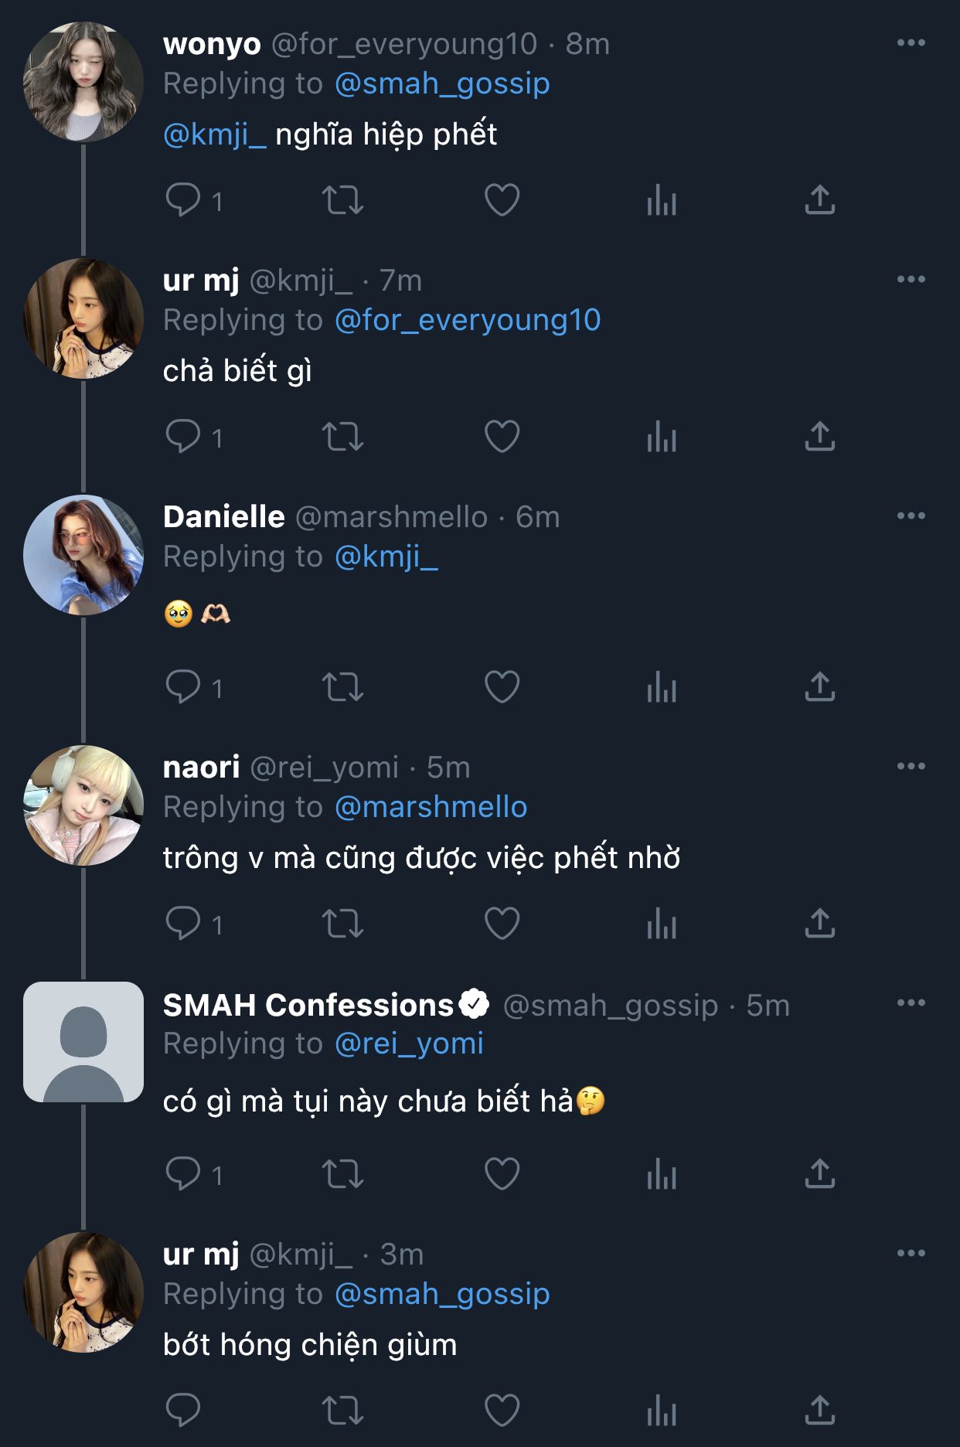Like SMAH Confessions' reply tweet

click(502, 1174)
